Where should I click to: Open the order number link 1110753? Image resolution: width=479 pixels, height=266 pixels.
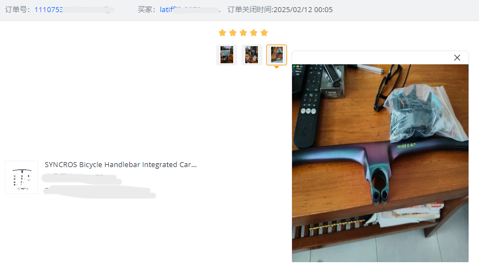pos(48,10)
